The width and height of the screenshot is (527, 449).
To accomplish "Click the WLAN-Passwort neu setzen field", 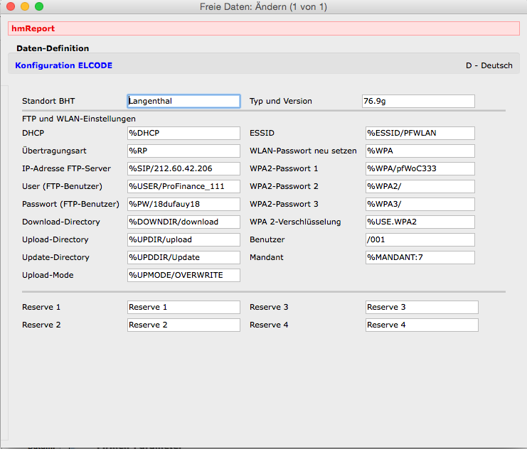I will point(420,151).
